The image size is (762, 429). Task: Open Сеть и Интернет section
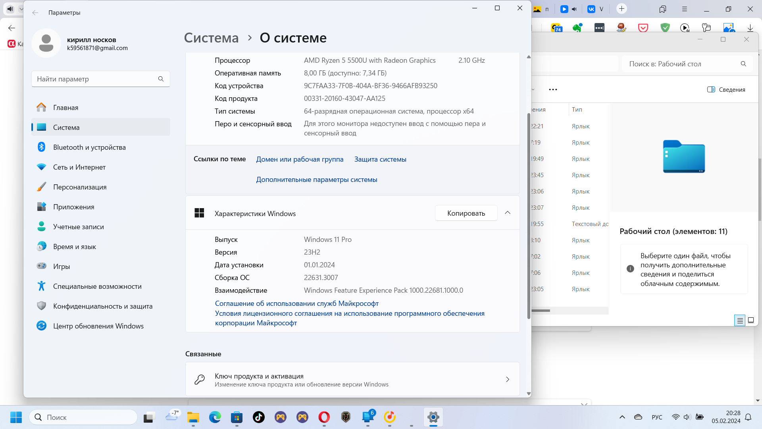[x=79, y=167]
